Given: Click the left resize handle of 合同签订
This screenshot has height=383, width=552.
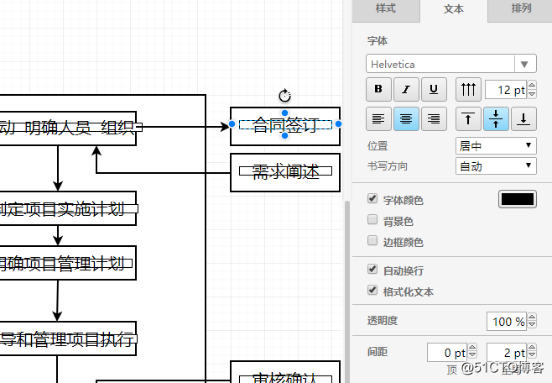Looking at the screenshot, I should coord(232,124).
